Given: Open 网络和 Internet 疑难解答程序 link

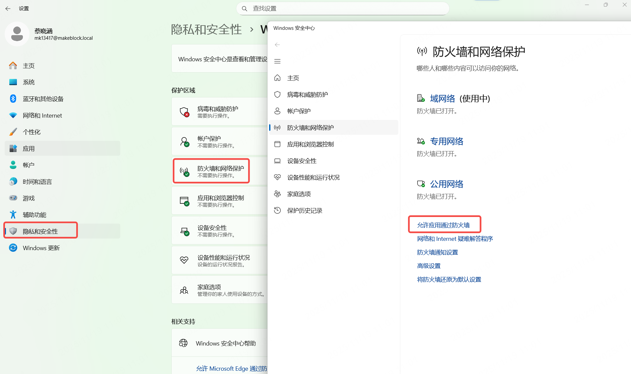Looking at the screenshot, I should coord(455,239).
